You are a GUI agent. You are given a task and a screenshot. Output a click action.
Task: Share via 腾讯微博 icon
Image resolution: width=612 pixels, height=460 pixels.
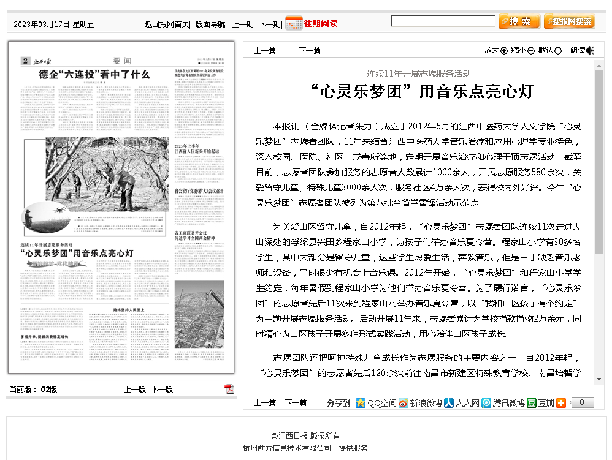point(486,402)
